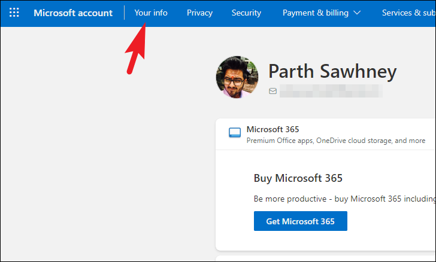Click the profile picture of Parth Sawhney
Screen dimensions: 436x262
click(x=237, y=77)
